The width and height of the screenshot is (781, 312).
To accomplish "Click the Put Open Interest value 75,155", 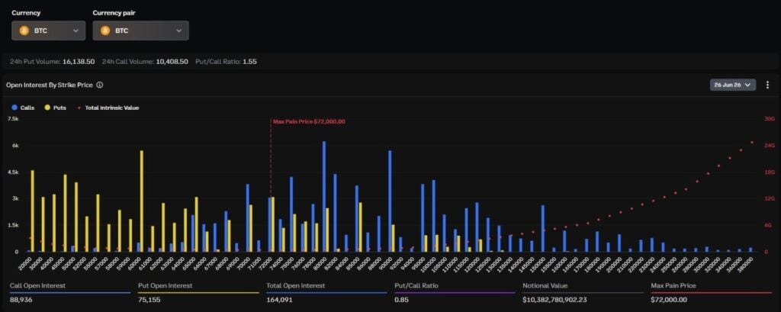I will pos(148,300).
